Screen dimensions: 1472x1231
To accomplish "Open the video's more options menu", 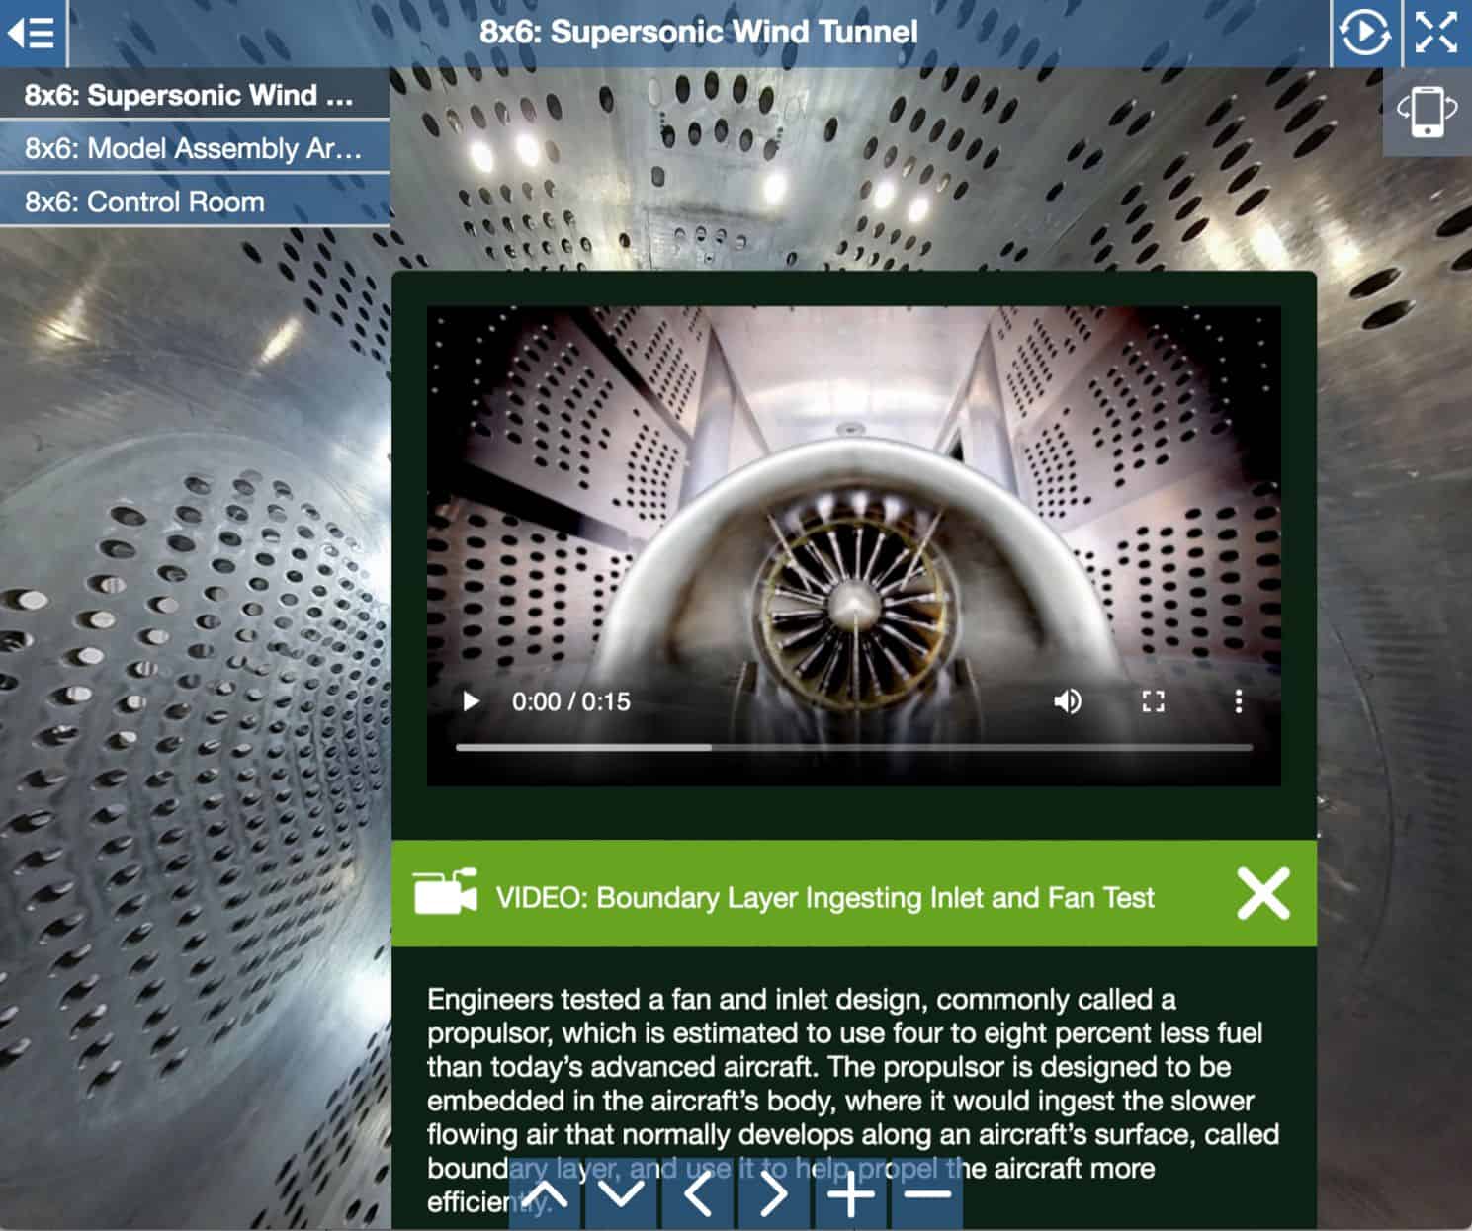I will point(1238,701).
